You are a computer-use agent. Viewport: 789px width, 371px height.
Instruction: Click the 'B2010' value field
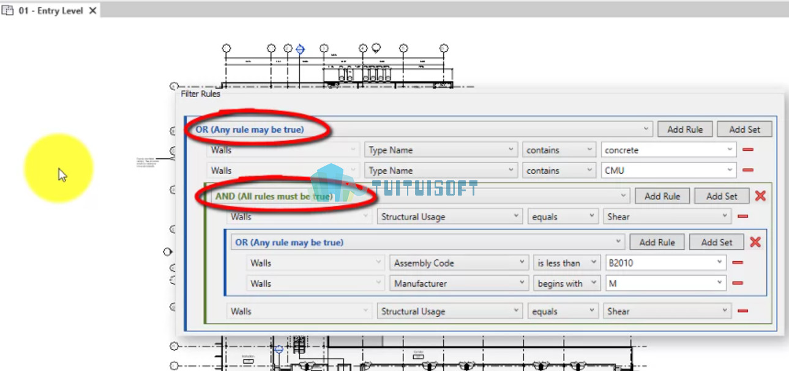[665, 263]
